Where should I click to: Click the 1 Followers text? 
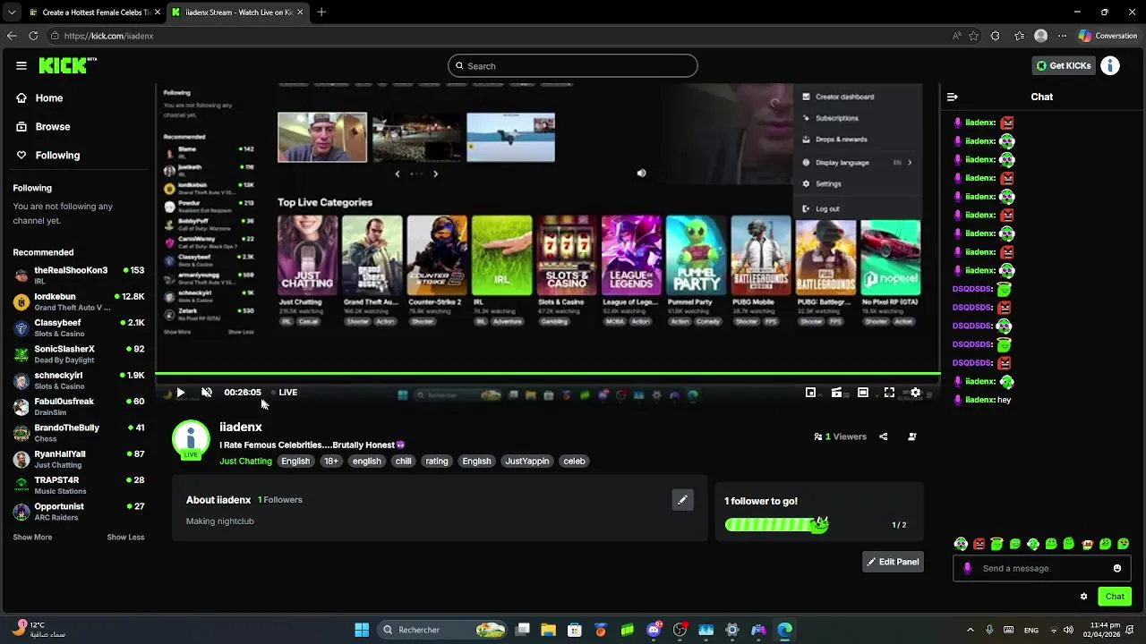coord(280,500)
